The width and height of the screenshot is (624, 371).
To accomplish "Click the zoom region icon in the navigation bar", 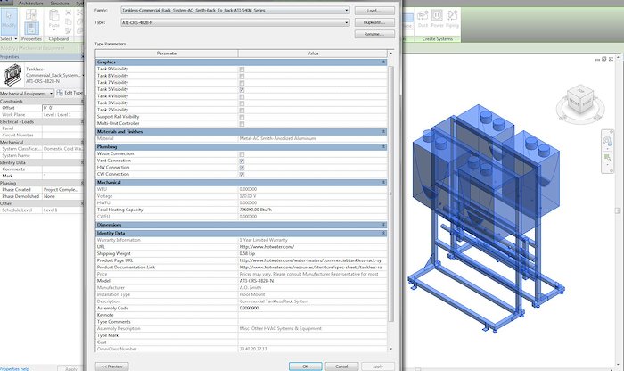I will pos(607,158).
